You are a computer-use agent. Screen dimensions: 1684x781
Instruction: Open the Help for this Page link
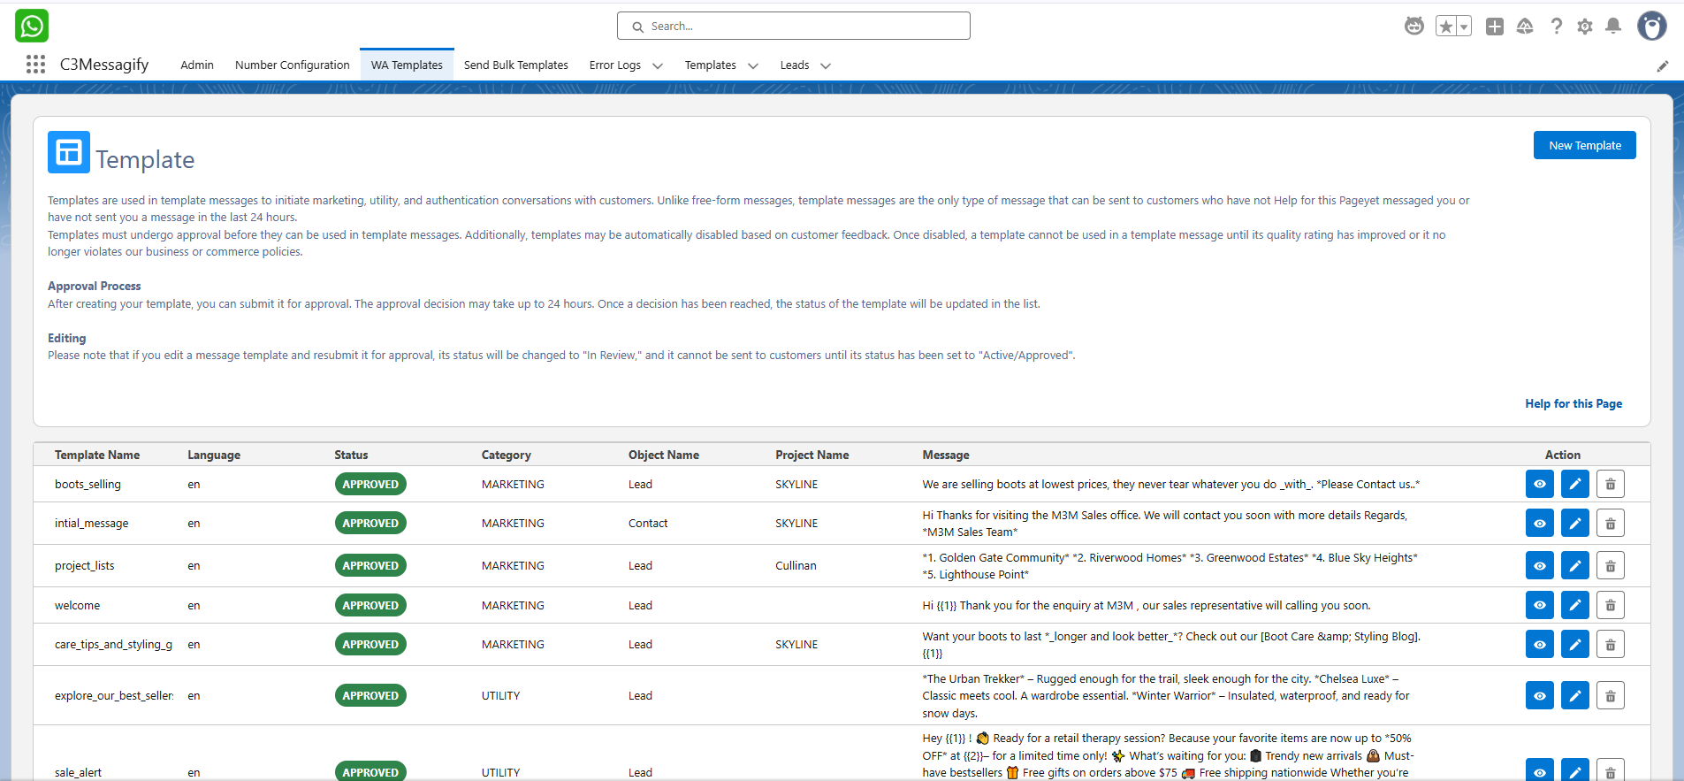[x=1574, y=403]
